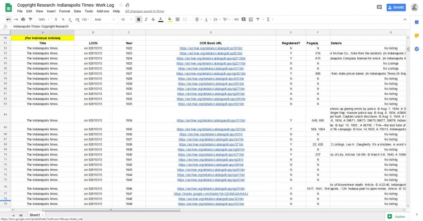
Task: Select the column D header
Action: pyautogui.click(x=211, y=32)
